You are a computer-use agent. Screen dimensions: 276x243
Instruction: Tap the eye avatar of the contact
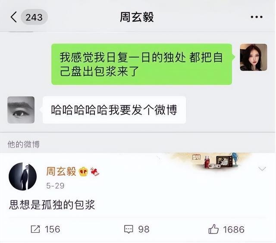21,110
